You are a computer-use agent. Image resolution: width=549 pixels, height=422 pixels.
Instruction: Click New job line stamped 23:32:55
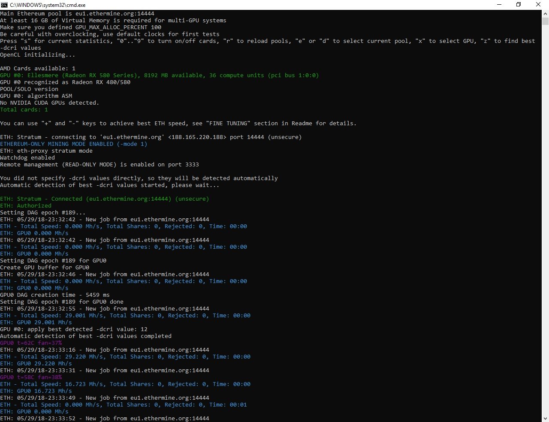[x=105, y=309]
